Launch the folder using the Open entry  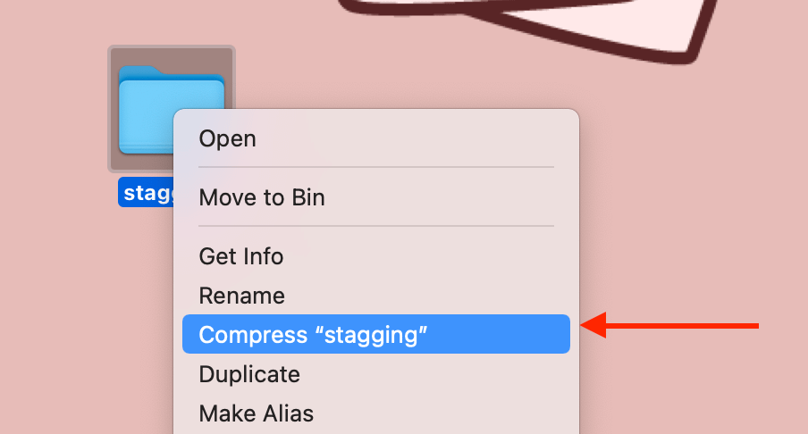(227, 138)
